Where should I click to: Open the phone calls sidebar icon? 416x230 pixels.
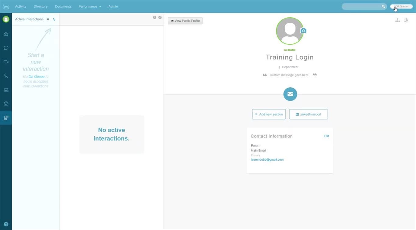[x=6, y=76]
